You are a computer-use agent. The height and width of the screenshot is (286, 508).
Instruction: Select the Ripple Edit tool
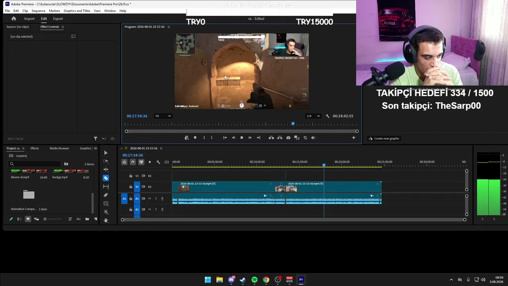(106, 170)
